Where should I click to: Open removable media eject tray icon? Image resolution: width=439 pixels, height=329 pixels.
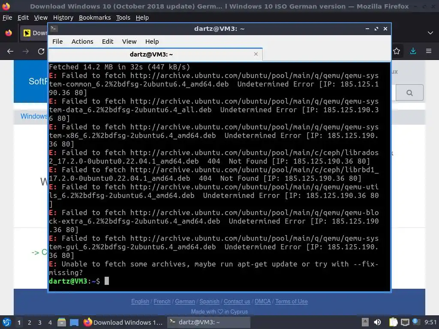(x=365, y=322)
